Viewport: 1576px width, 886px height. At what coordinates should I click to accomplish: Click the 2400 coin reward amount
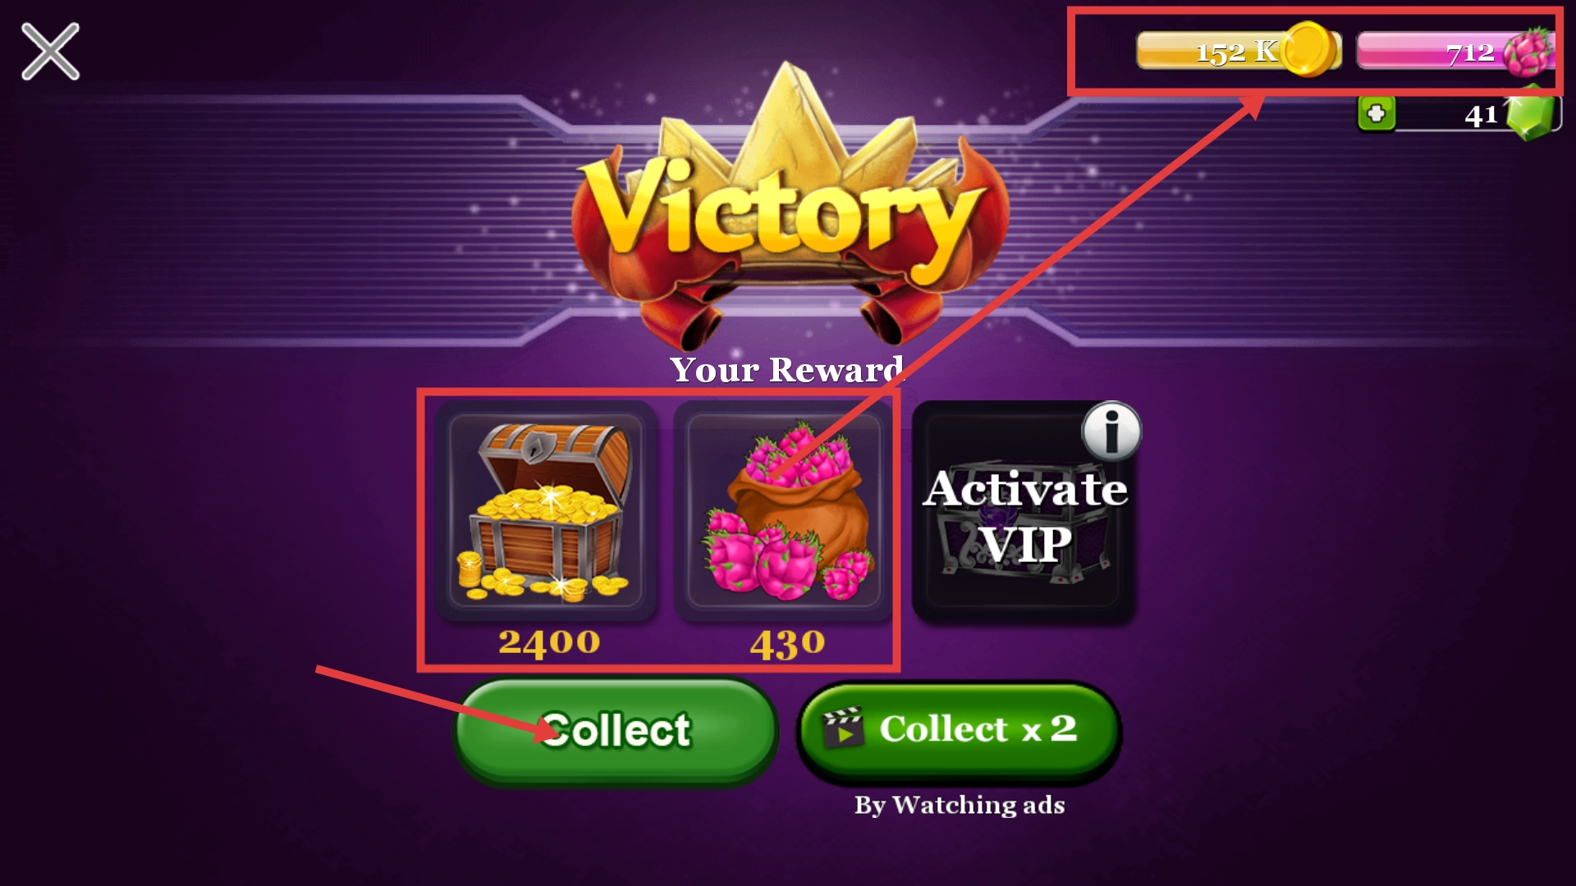click(549, 642)
